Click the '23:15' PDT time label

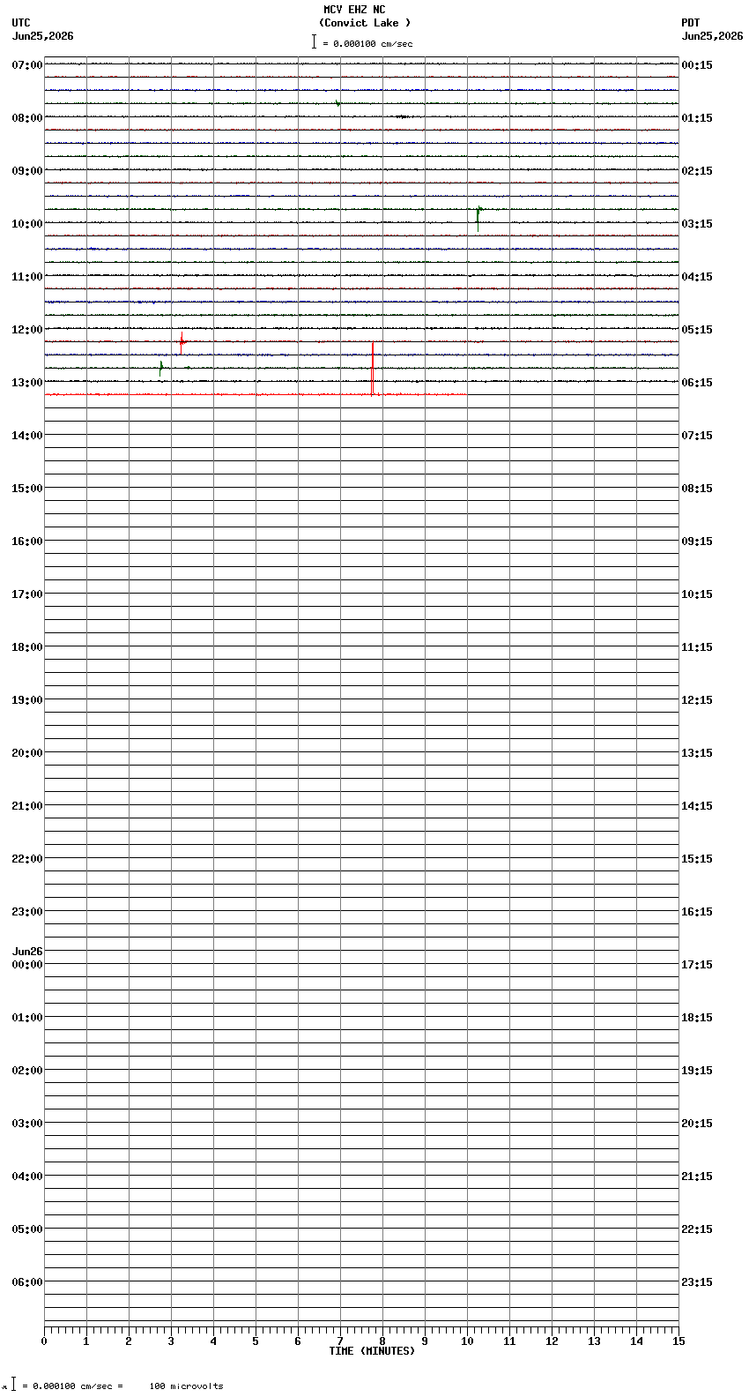click(x=697, y=1282)
